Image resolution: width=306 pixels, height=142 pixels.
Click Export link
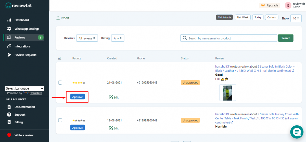pos(63,18)
